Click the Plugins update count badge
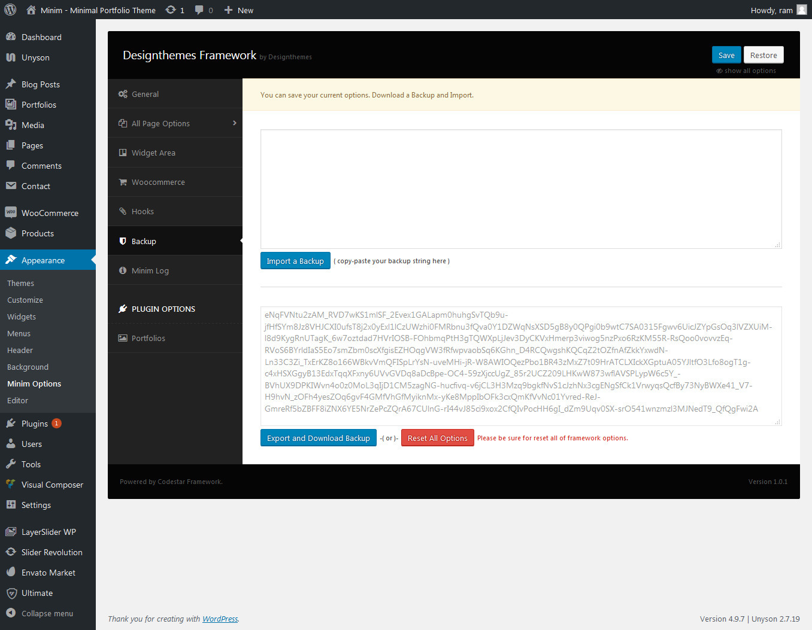This screenshot has width=812, height=630. coord(56,423)
